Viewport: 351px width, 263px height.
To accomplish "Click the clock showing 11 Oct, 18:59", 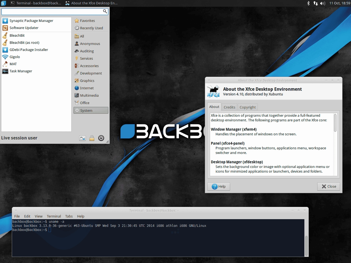I will click(x=340, y=3).
